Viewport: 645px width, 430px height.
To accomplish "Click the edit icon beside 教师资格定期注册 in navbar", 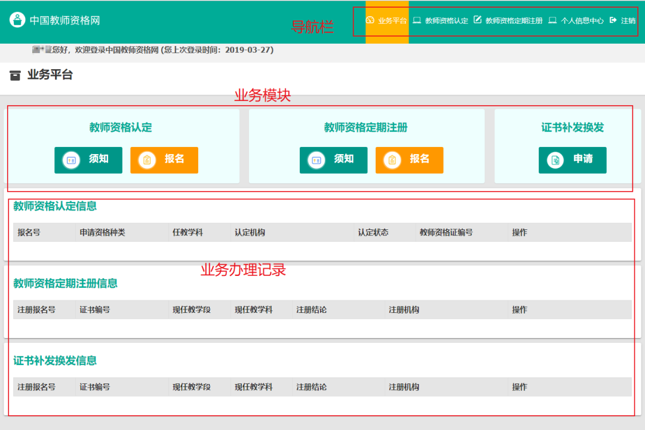I will pyautogui.click(x=477, y=20).
